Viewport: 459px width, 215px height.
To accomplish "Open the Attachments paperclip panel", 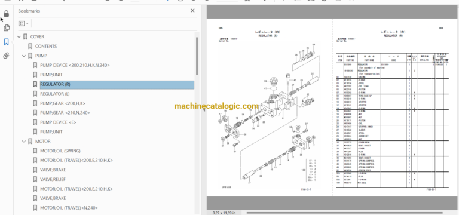I will coord(7,56).
